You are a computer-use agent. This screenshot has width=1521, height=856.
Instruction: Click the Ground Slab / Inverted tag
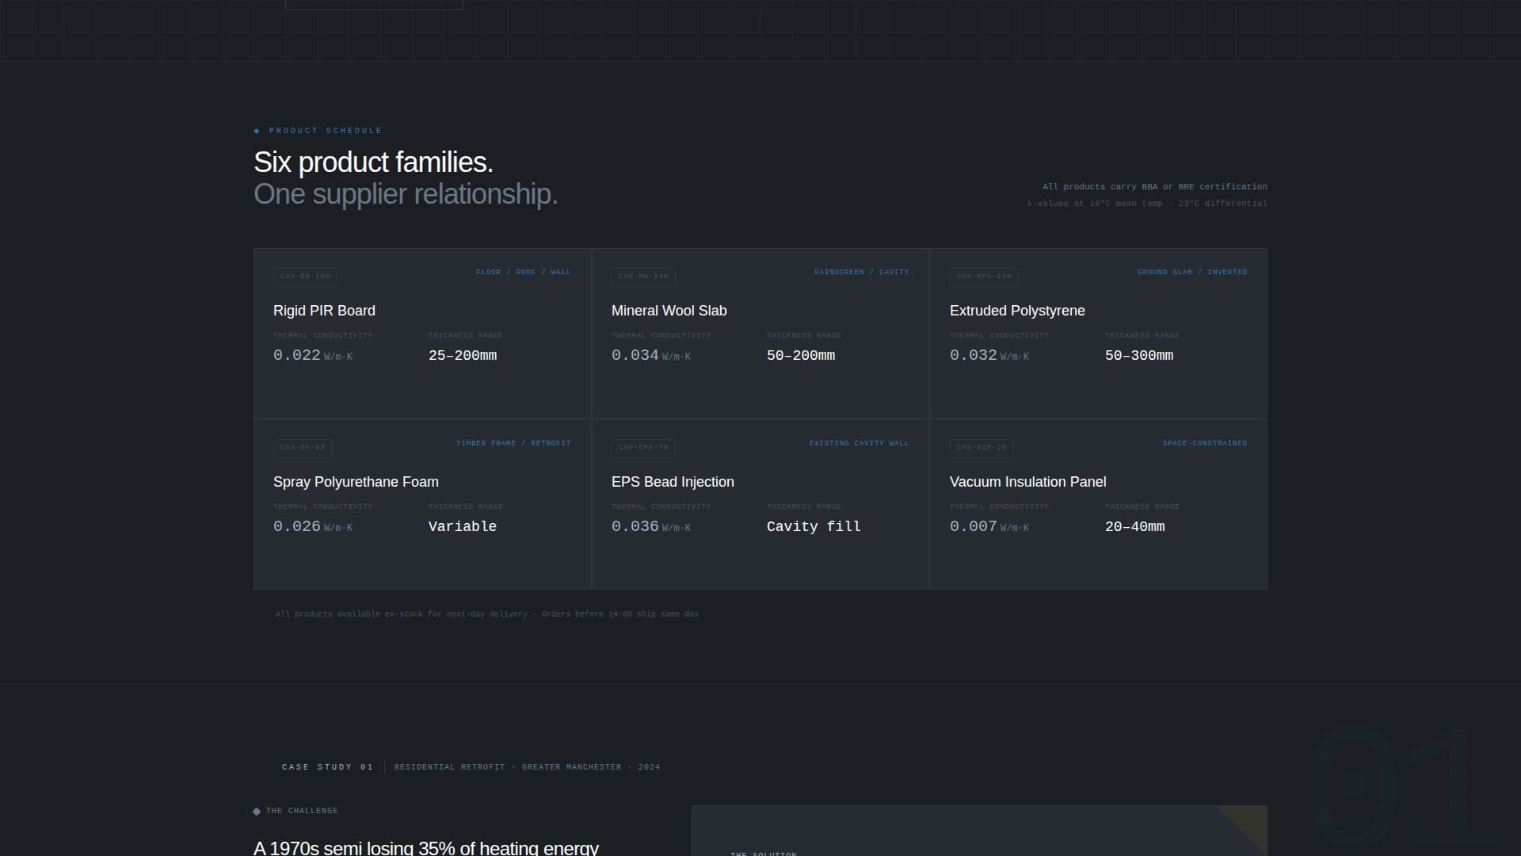[x=1192, y=272]
